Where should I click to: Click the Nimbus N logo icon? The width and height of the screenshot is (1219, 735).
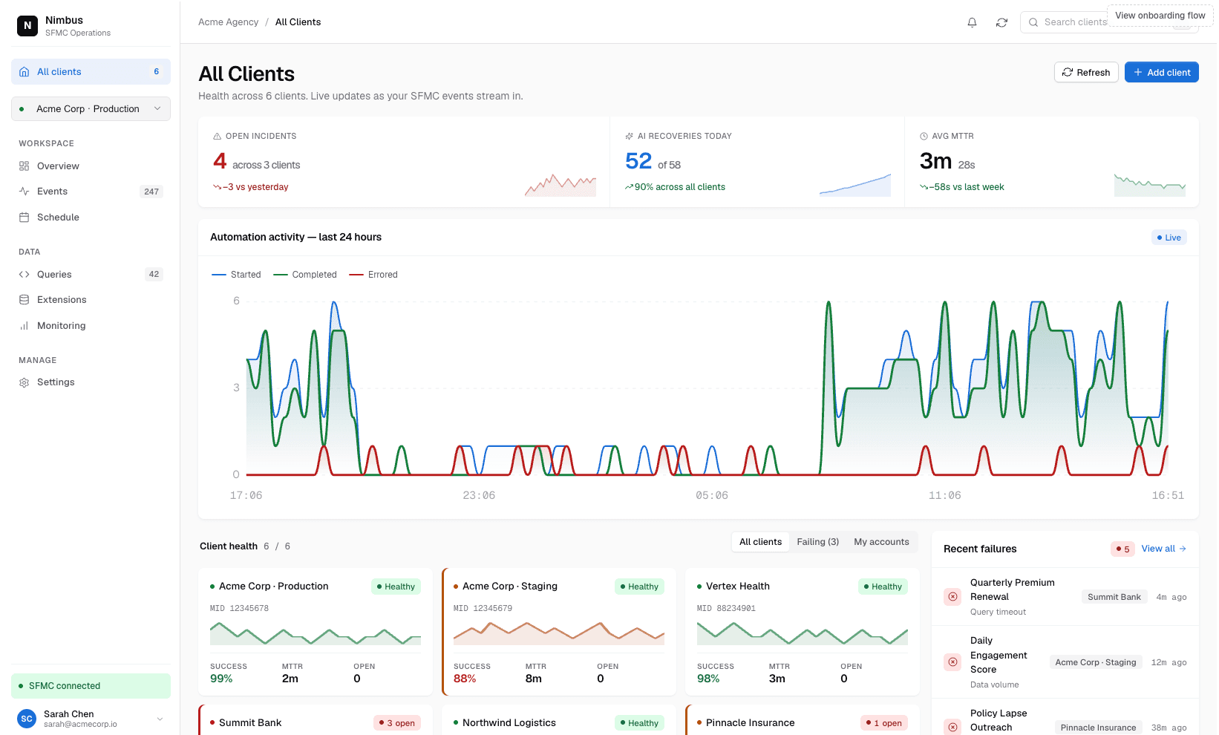[27, 26]
